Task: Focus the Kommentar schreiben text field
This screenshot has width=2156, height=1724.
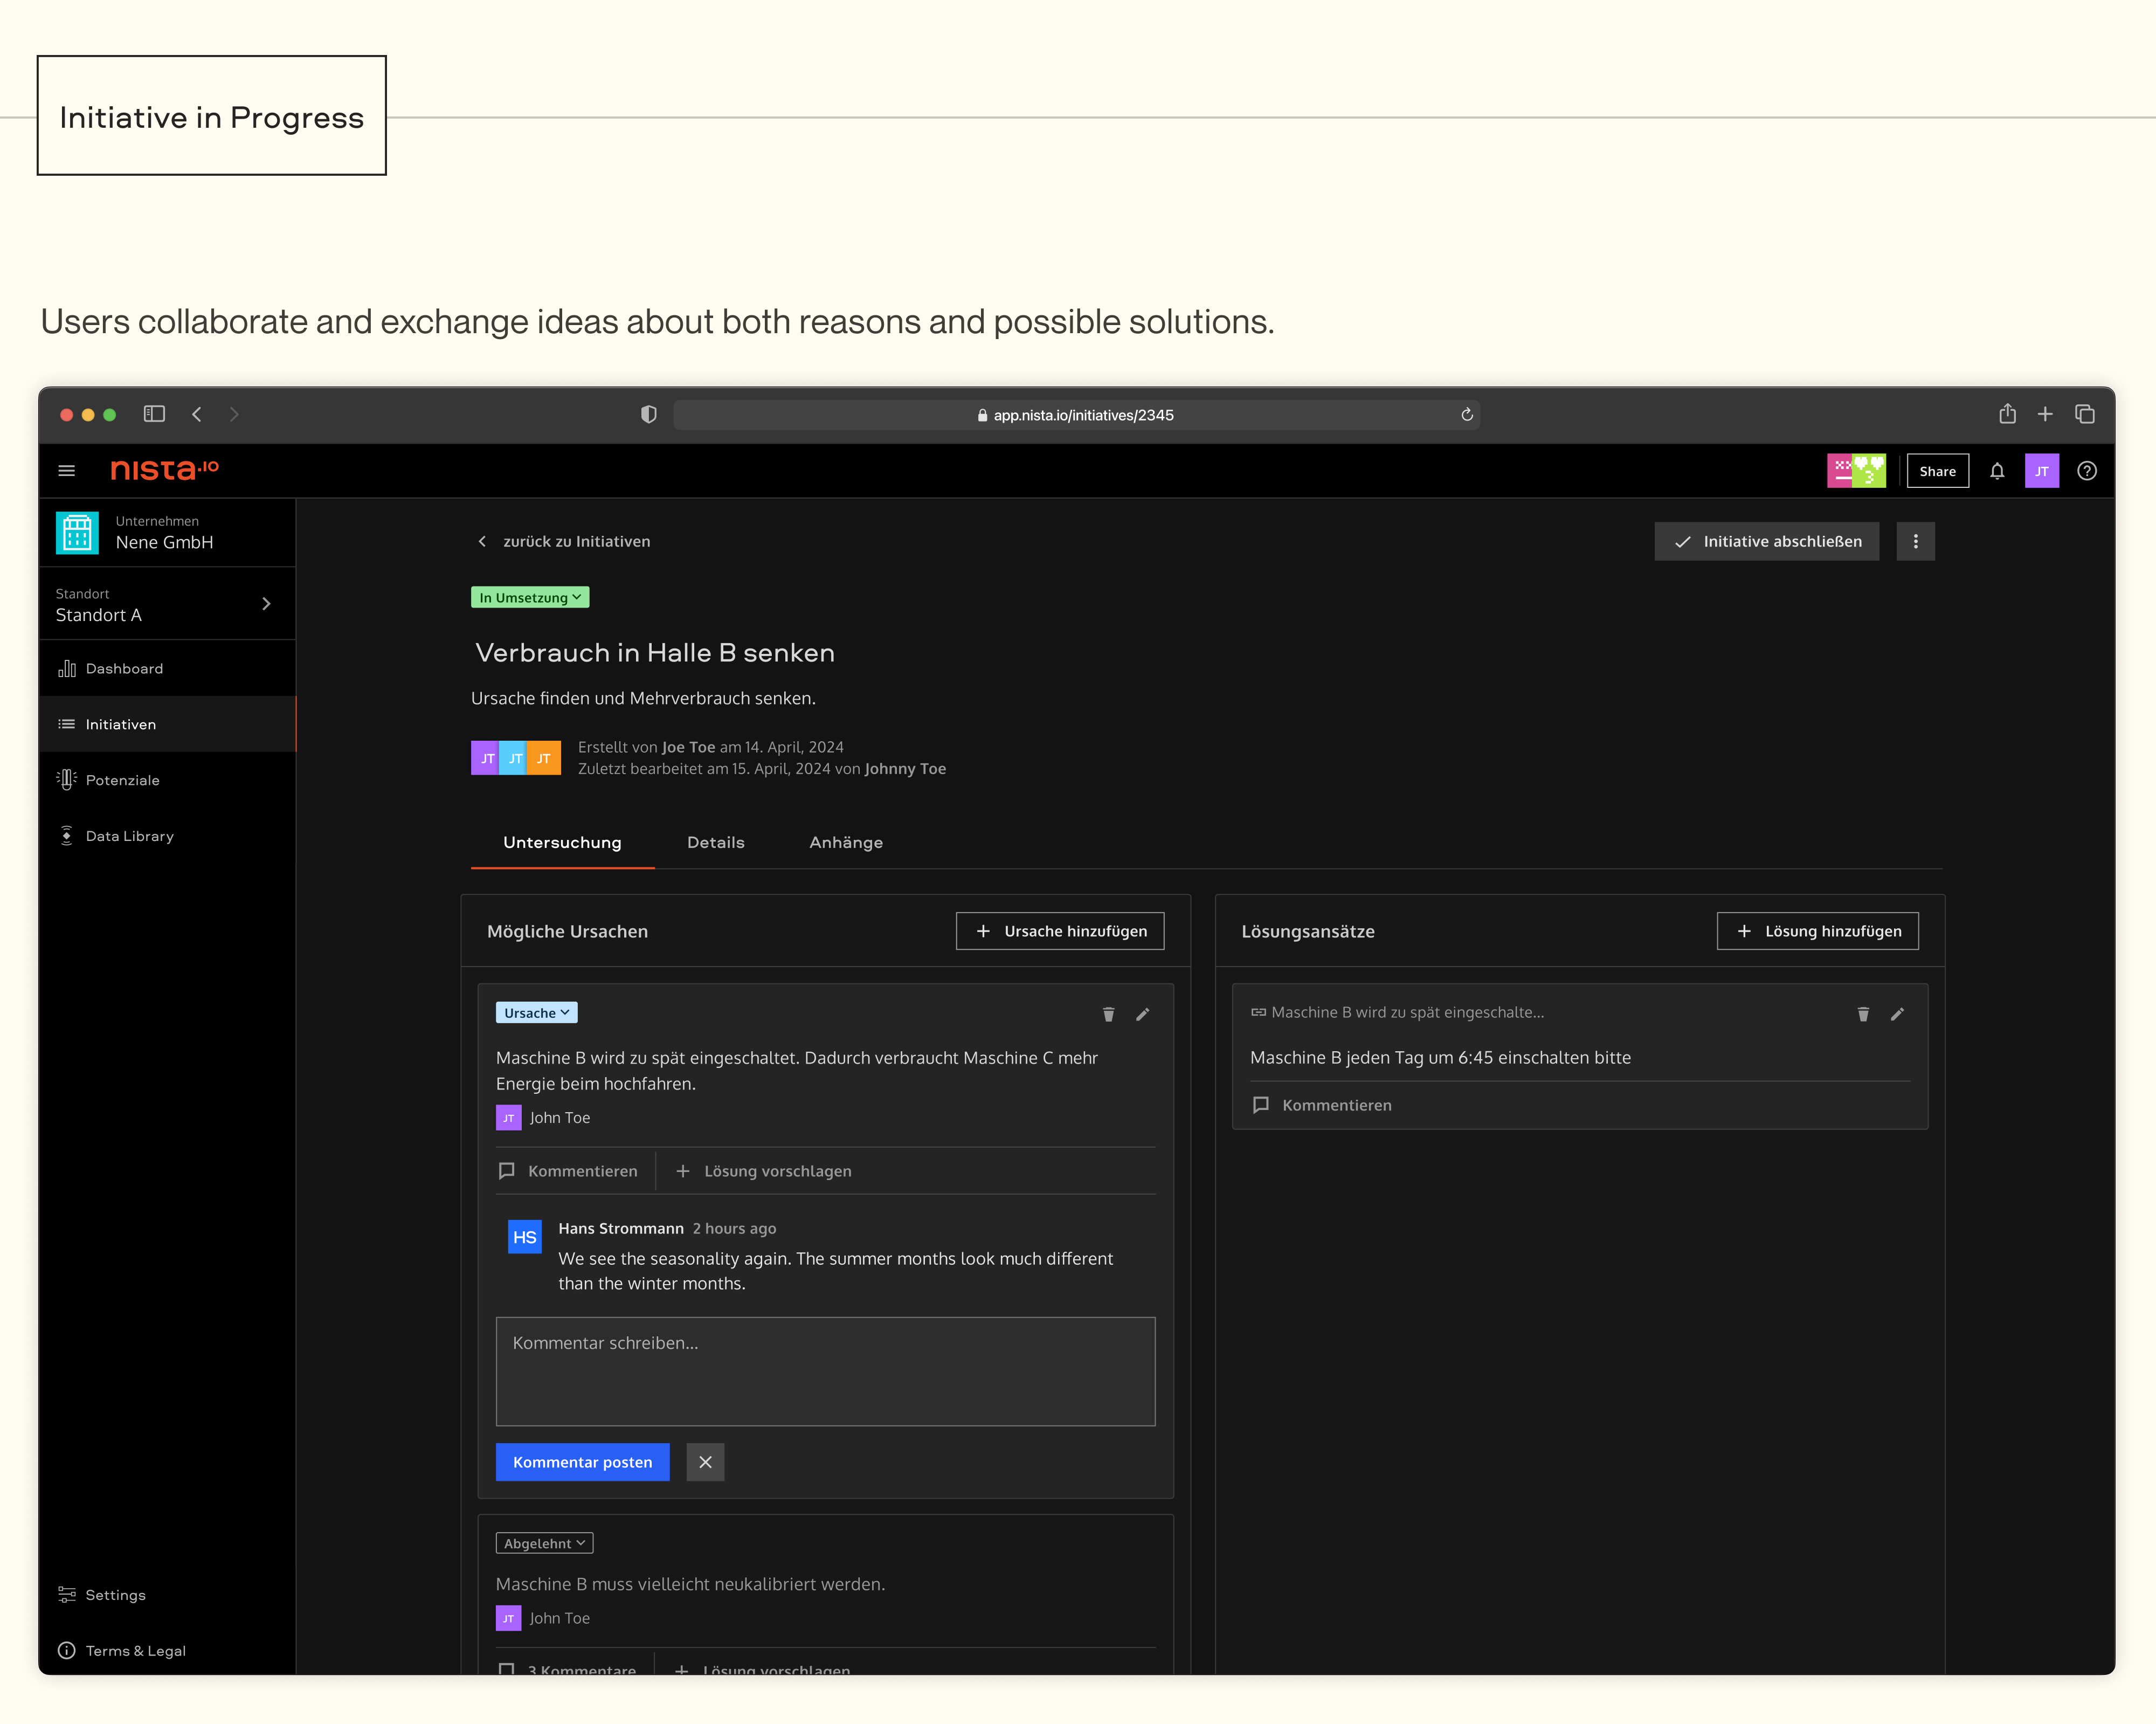Action: [825, 1370]
